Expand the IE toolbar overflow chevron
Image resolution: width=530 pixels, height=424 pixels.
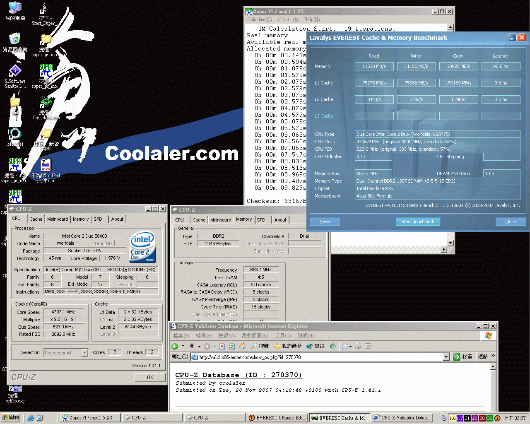point(493,356)
